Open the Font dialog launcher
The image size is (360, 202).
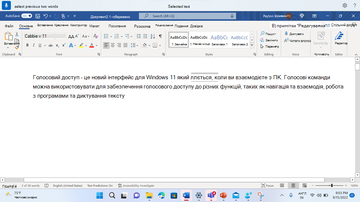99,54
